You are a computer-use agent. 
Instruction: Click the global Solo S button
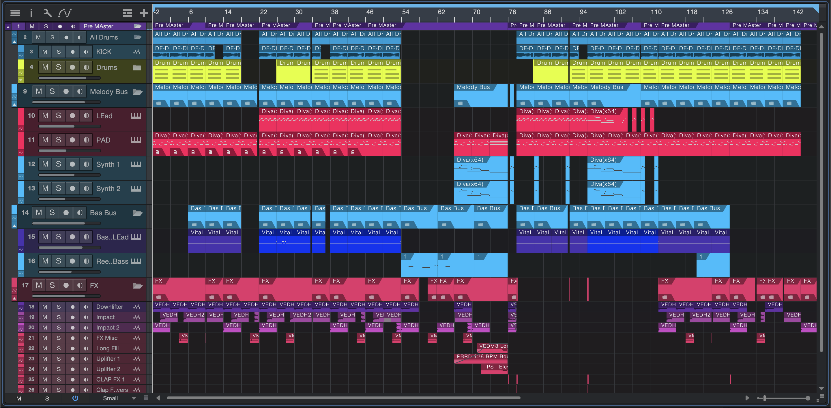47,398
